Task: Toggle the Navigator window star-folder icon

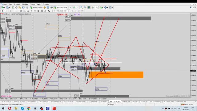Action: coord(20,7)
